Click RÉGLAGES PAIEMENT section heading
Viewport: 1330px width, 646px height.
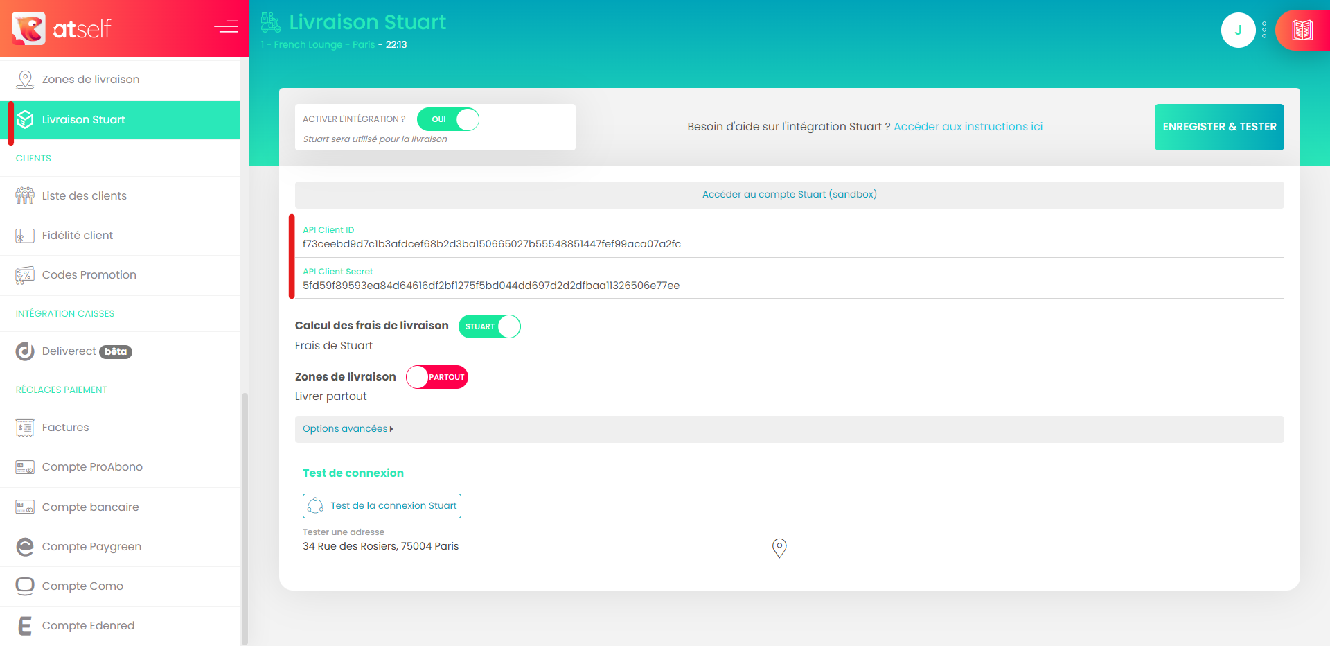62,390
